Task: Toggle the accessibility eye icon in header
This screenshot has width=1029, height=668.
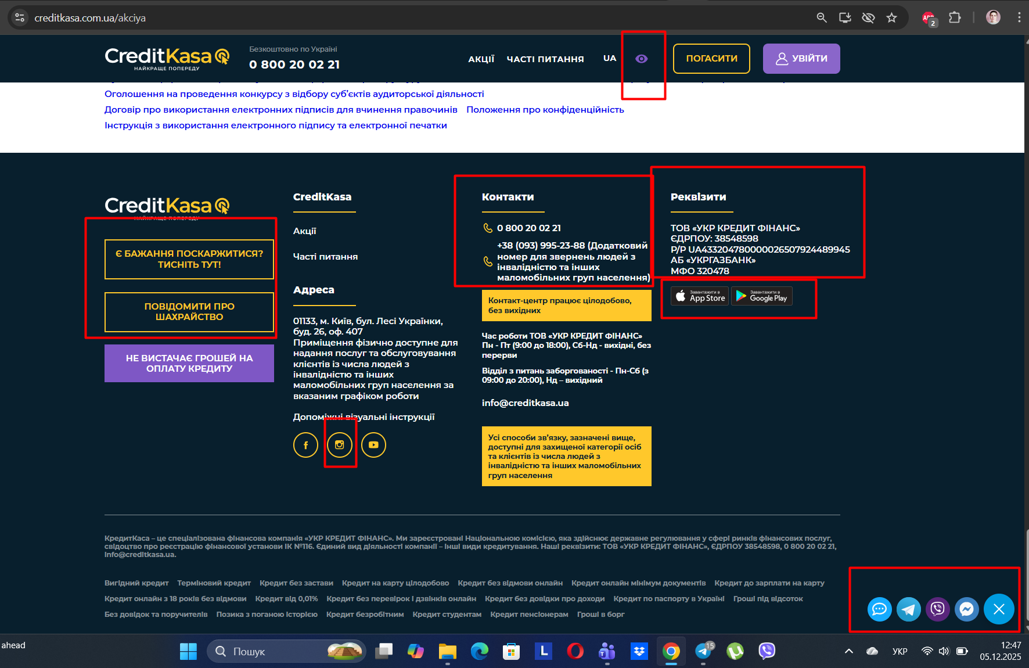Action: pyautogui.click(x=642, y=59)
